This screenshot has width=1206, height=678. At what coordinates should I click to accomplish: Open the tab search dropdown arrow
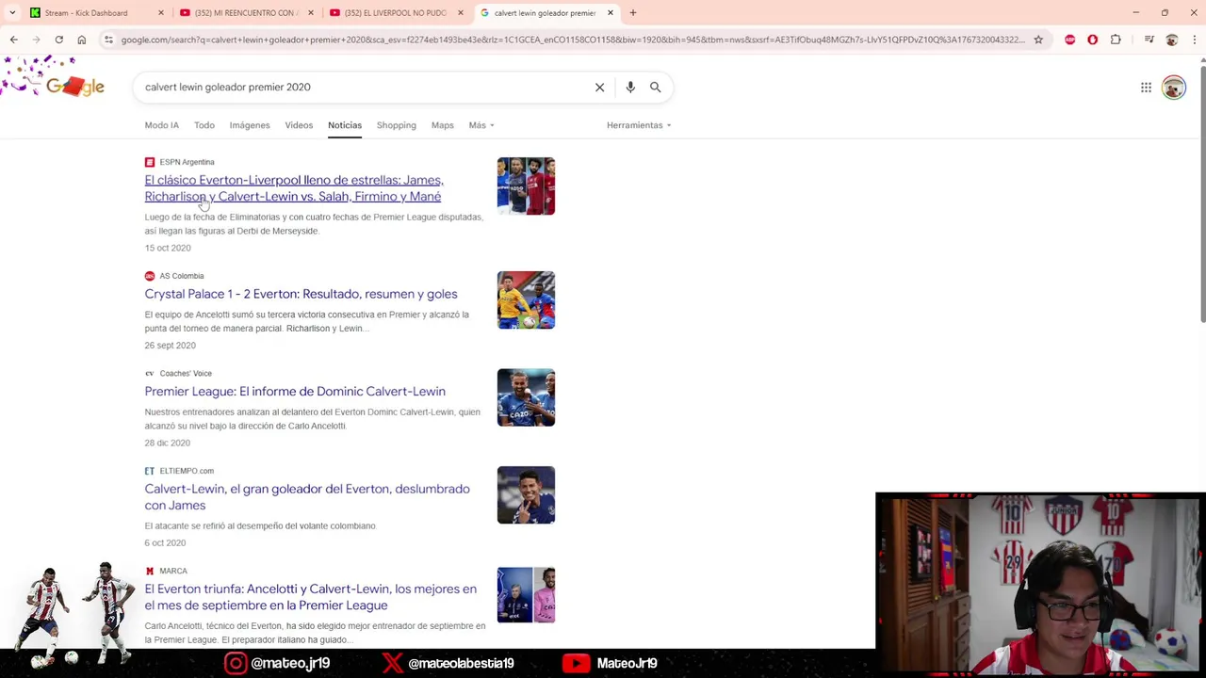[x=12, y=13]
